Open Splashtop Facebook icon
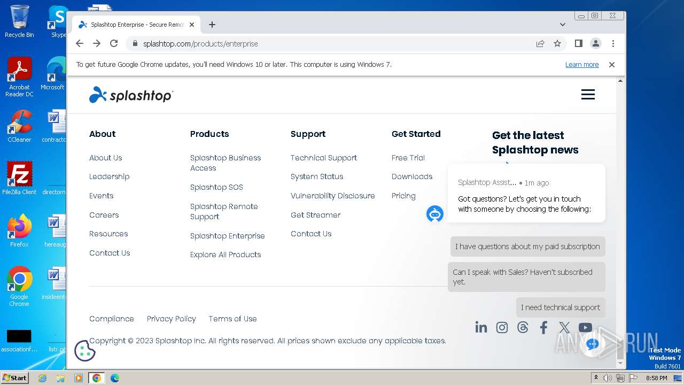Viewport: 684px width, 385px height. (543, 327)
